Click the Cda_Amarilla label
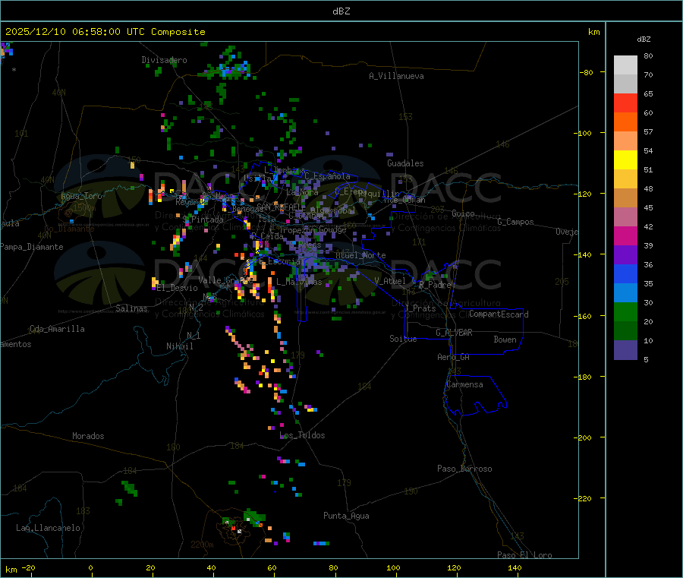683x578 pixels. point(57,329)
